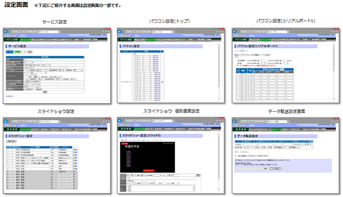
Task: Click SolarView logo in サービス設定 window
Action: point(11,36)
